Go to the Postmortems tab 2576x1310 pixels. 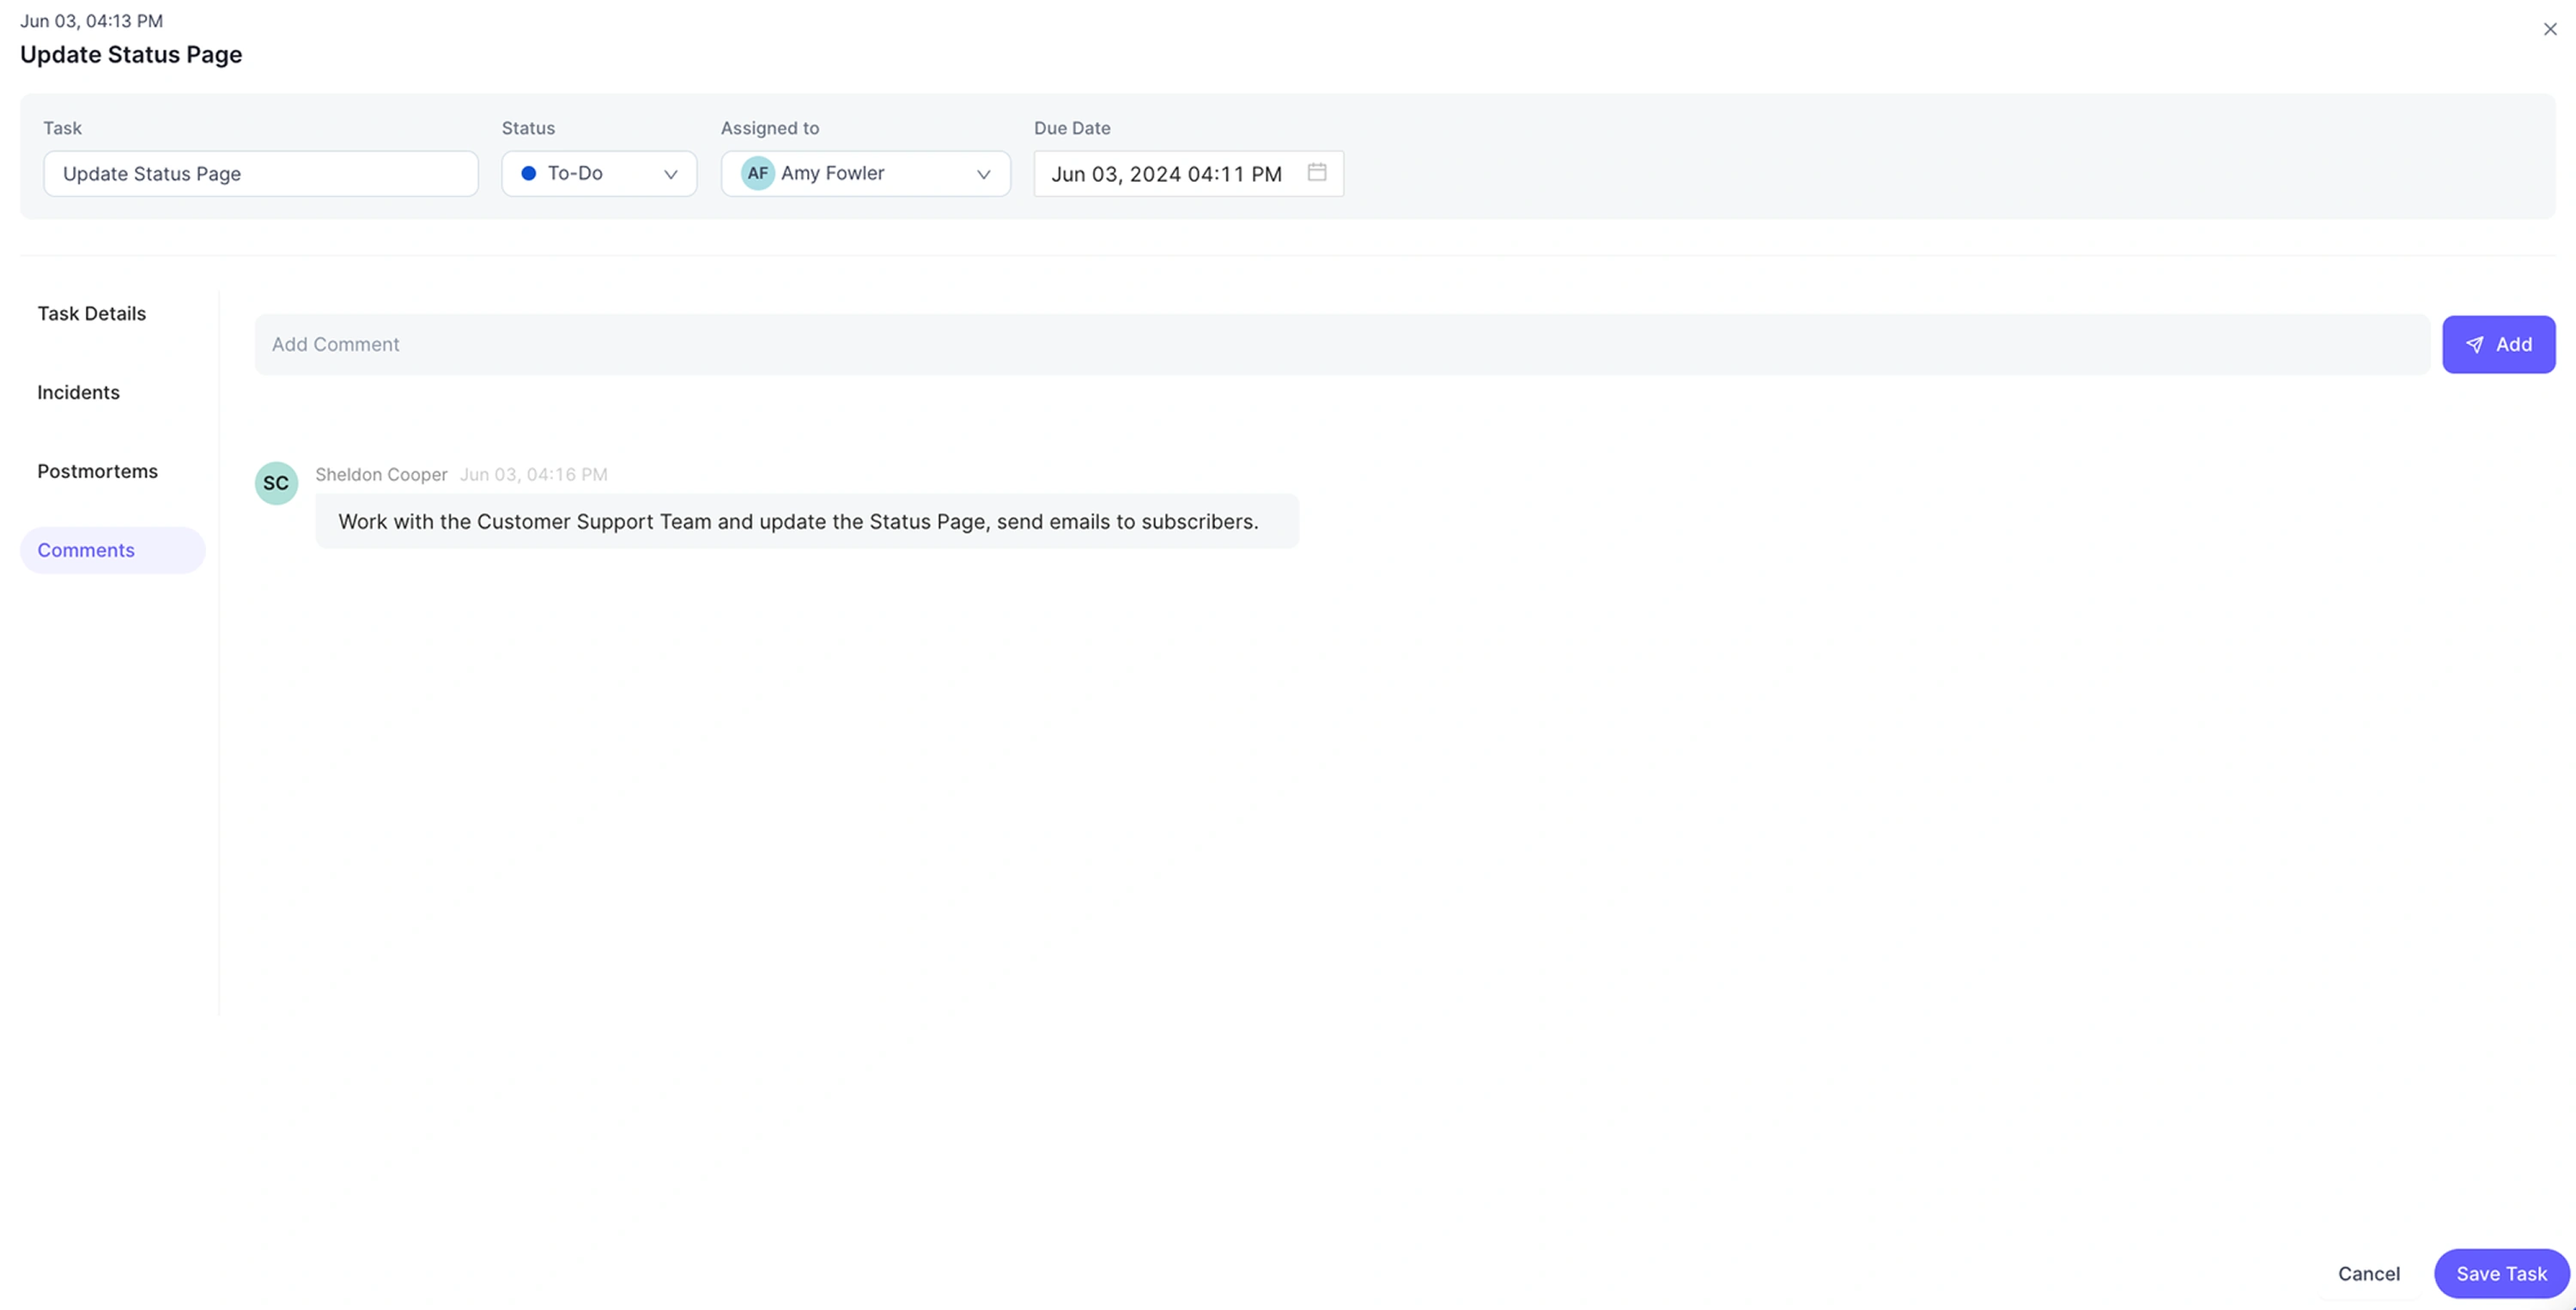98,472
